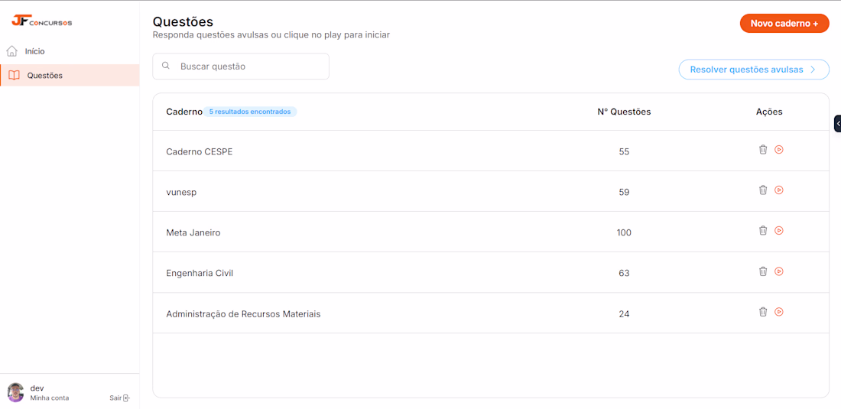841x409 pixels.
Task: Click the Caderno column header
Action: click(184, 112)
